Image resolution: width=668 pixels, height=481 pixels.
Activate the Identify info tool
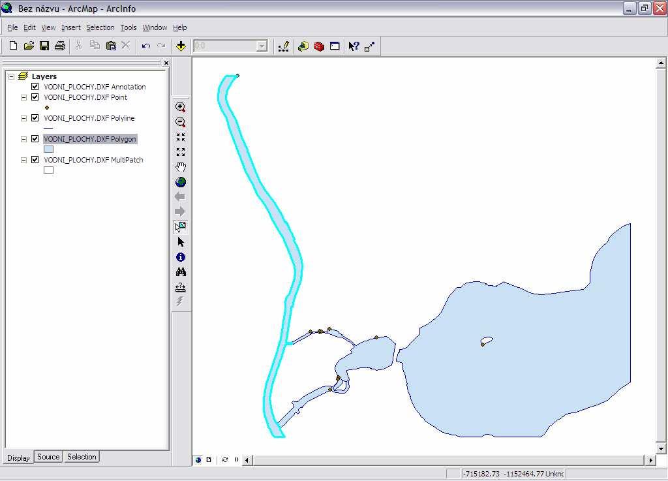point(181,257)
